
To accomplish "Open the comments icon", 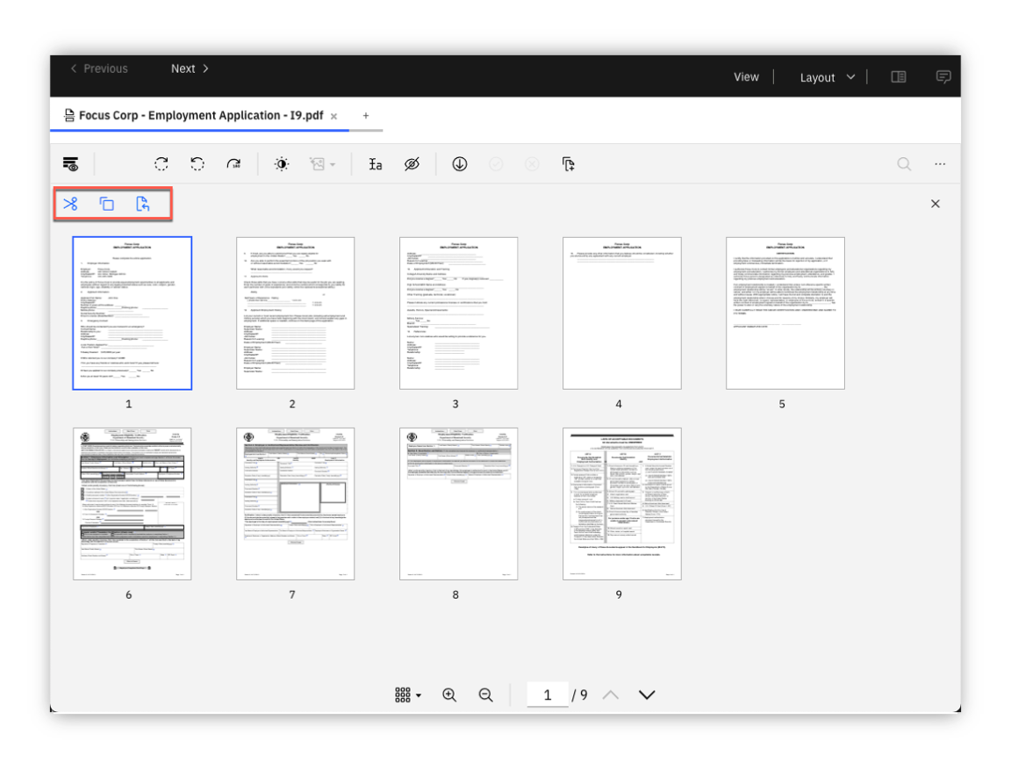I will (943, 76).
